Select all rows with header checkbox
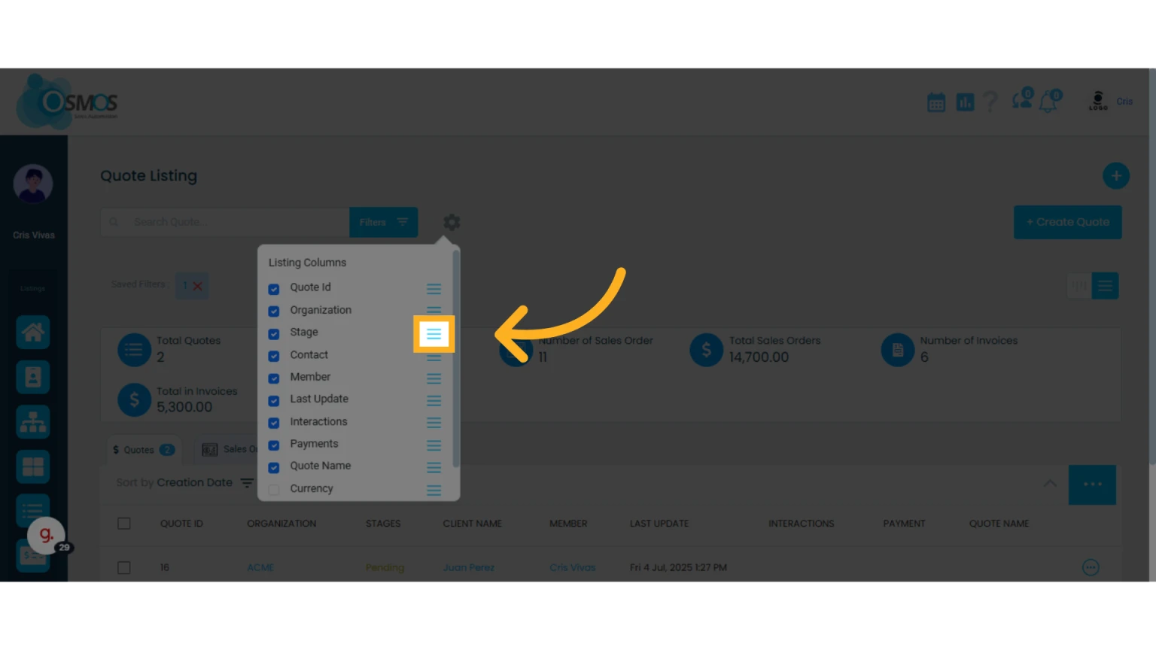Screen dimensions: 1156x650 coord(124,524)
